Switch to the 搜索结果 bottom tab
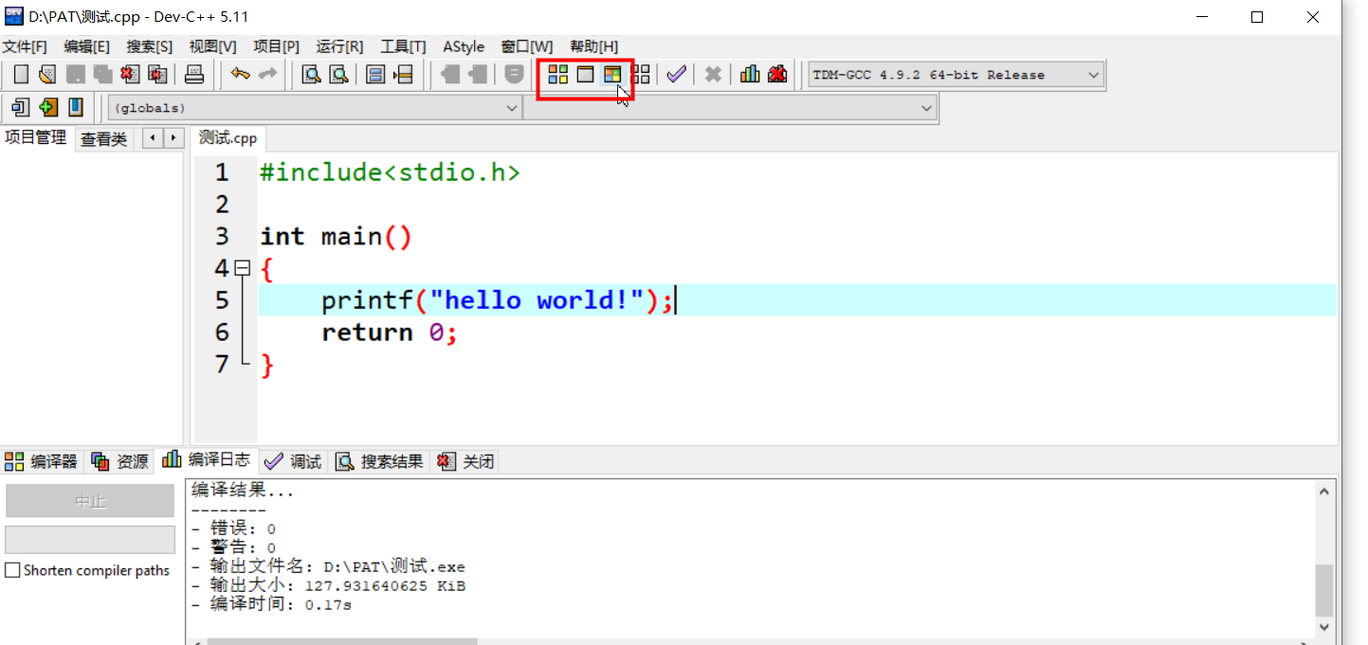Screen dimensions: 1368x645 pyautogui.click(x=379, y=461)
